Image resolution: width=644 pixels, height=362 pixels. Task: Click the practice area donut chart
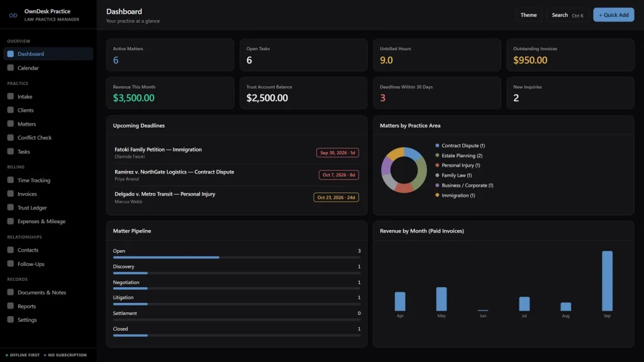point(404,170)
